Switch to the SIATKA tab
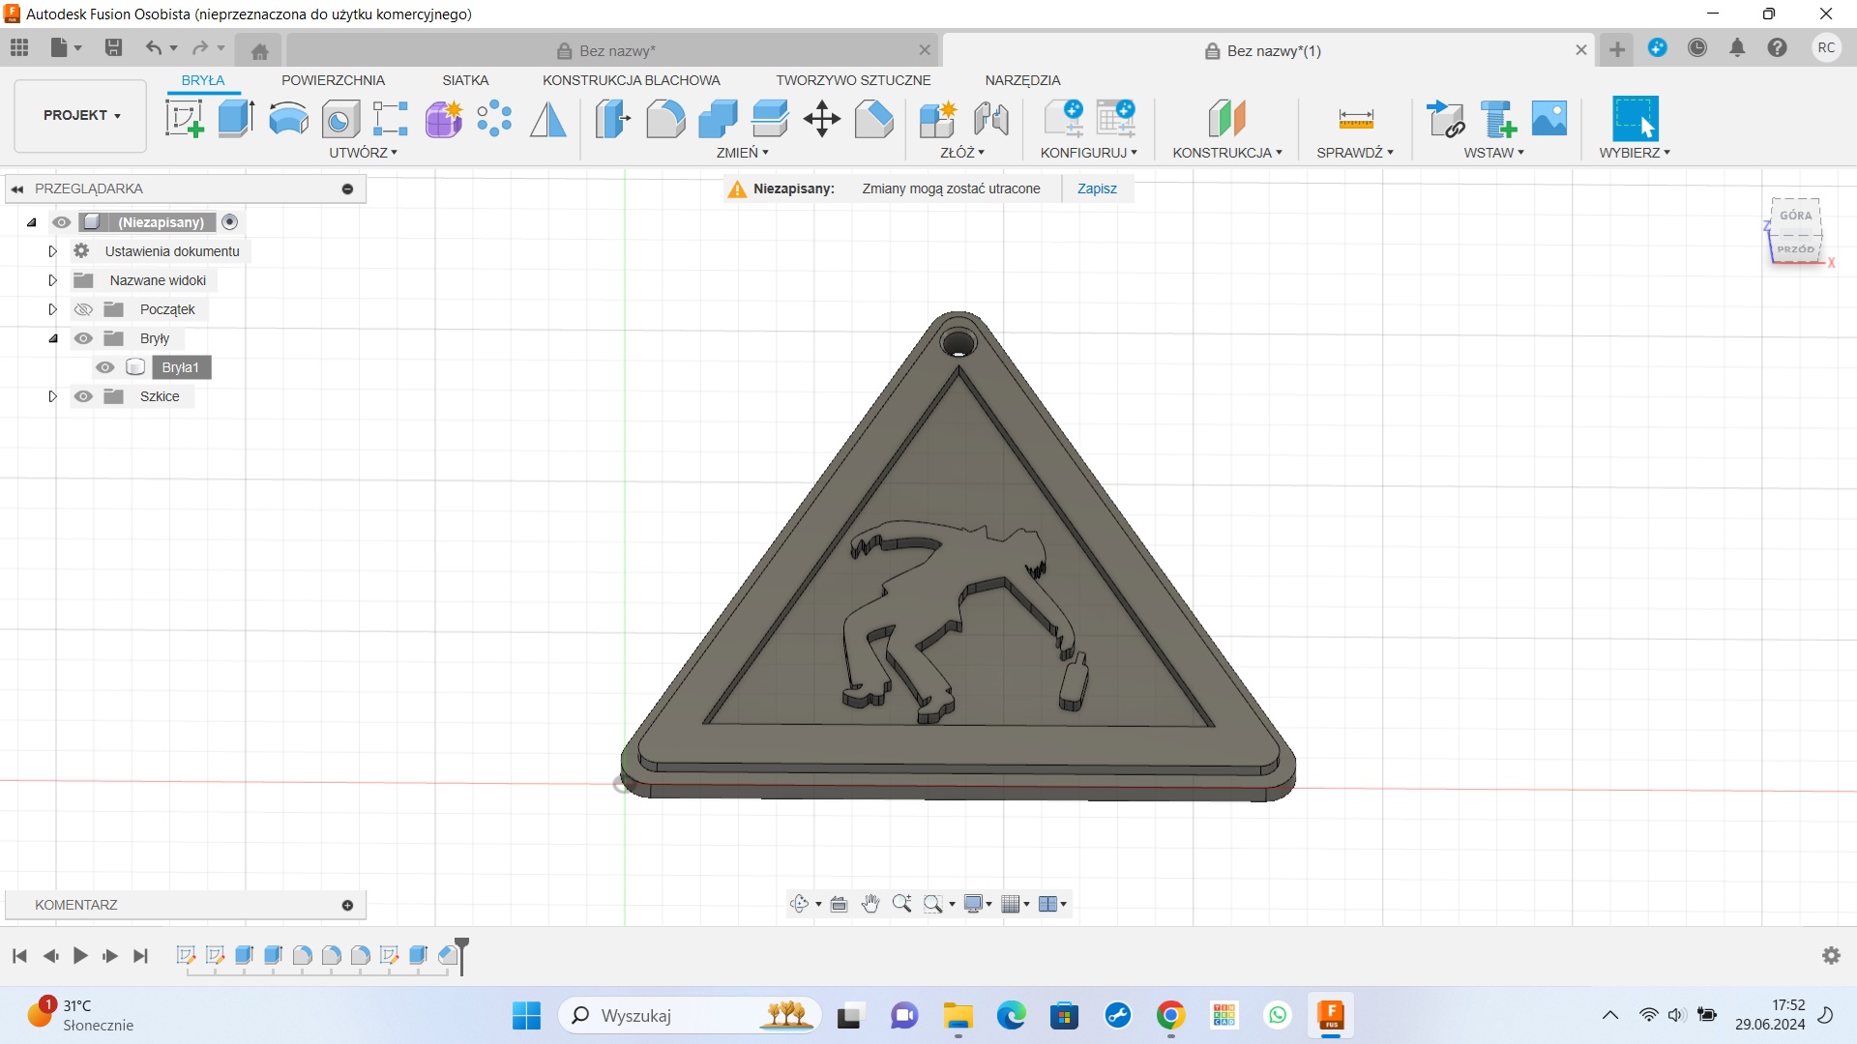The image size is (1857, 1044). [465, 80]
